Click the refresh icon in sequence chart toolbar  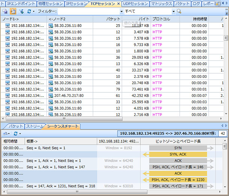click(x=15, y=133)
